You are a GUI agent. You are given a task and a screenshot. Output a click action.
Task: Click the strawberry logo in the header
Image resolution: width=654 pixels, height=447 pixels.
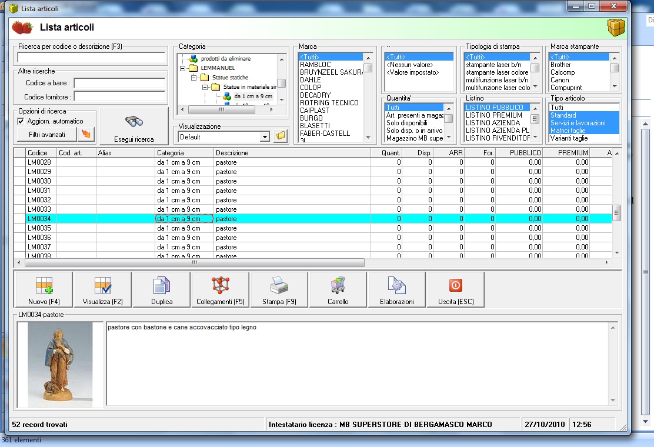pos(22,28)
